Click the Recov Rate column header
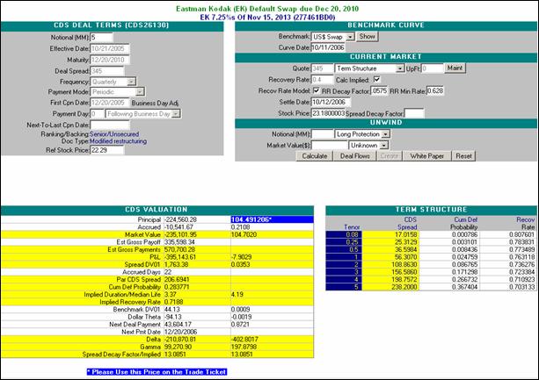The width and height of the screenshot is (539, 380). click(526, 223)
